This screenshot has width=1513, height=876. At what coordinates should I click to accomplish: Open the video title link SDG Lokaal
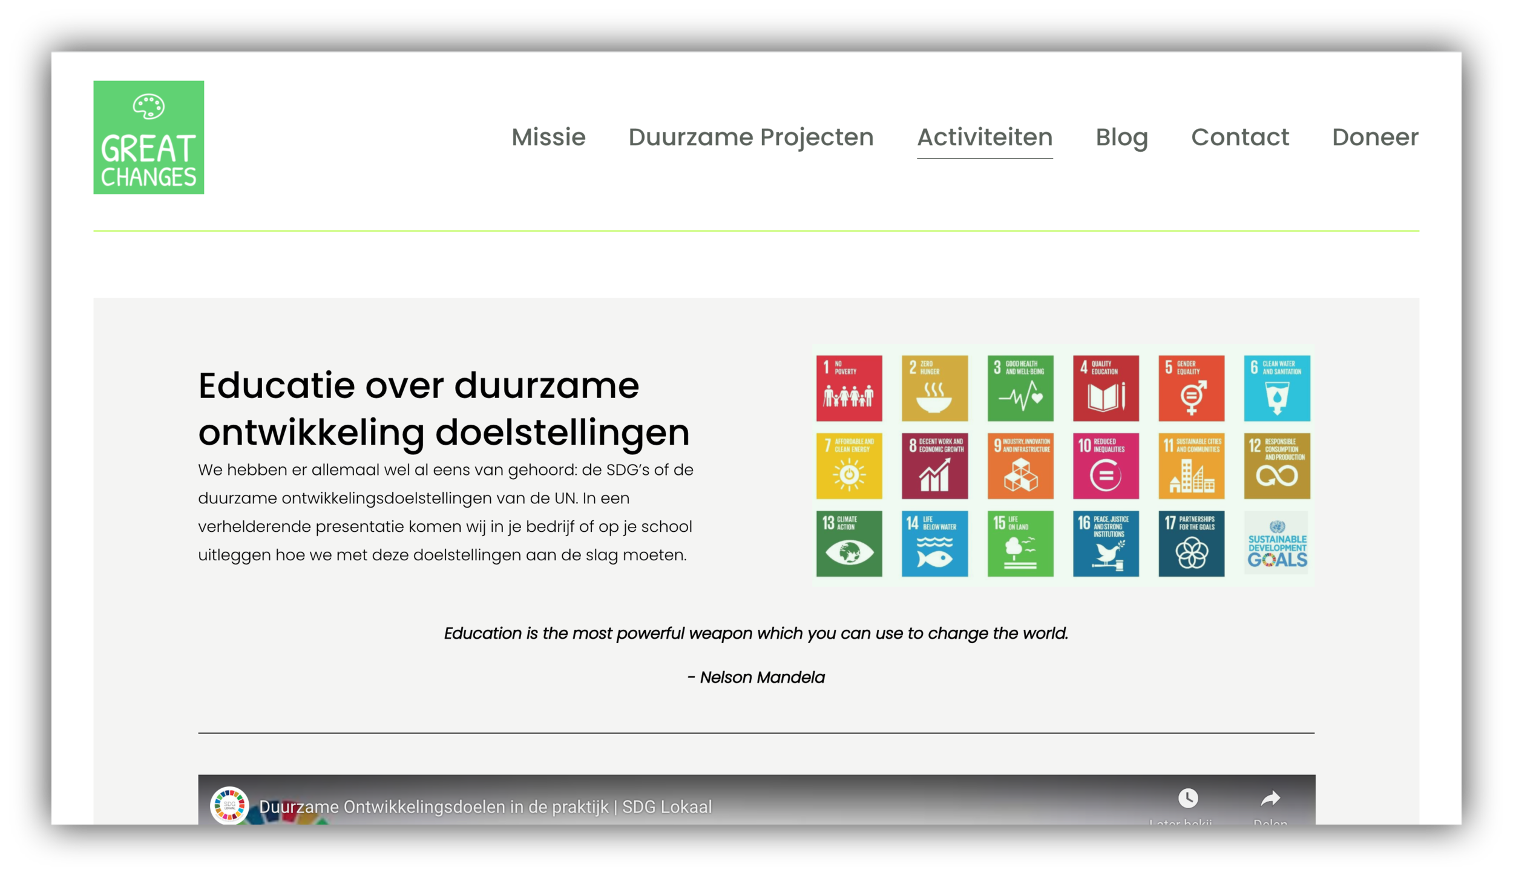485,806
